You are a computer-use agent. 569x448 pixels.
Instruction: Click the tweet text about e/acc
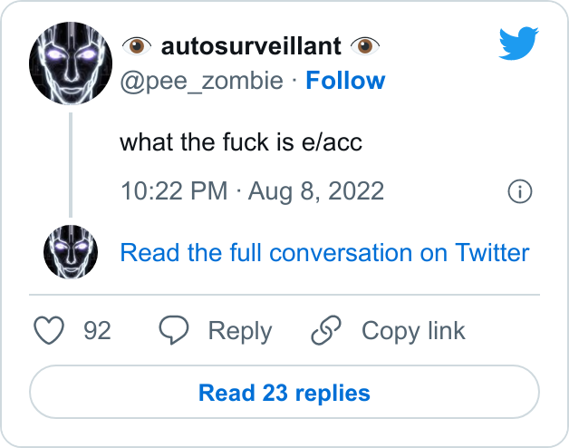(x=241, y=141)
